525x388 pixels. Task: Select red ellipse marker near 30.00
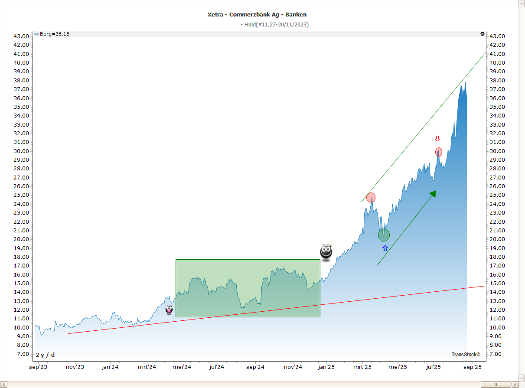[x=438, y=152]
